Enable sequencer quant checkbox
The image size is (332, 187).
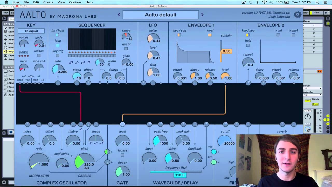126,49
